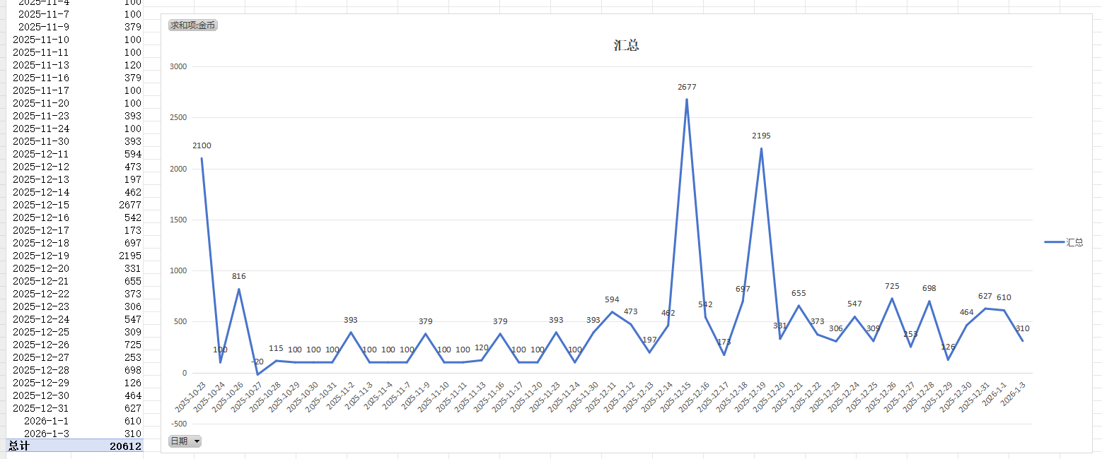The width and height of the screenshot is (1102, 459).
Task: Select the 2195 data label on chart
Action: (x=761, y=136)
